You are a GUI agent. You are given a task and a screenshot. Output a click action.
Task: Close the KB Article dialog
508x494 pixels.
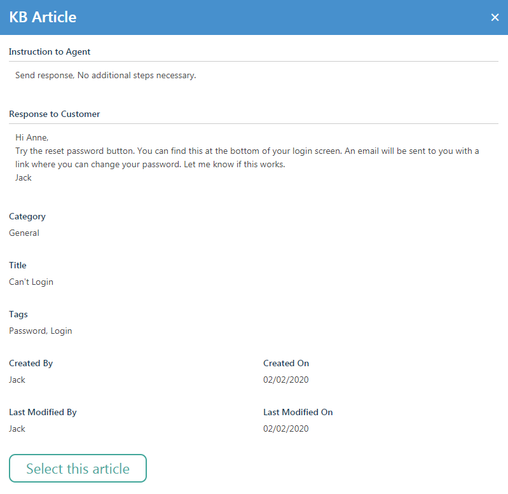495,17
